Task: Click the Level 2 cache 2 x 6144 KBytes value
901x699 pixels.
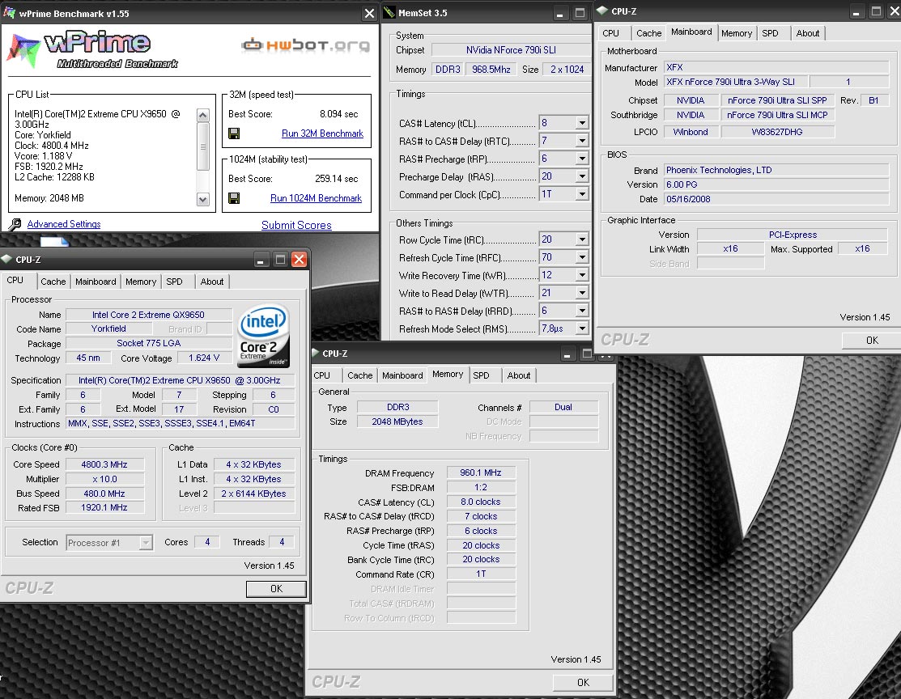Action: pos(254,494)
